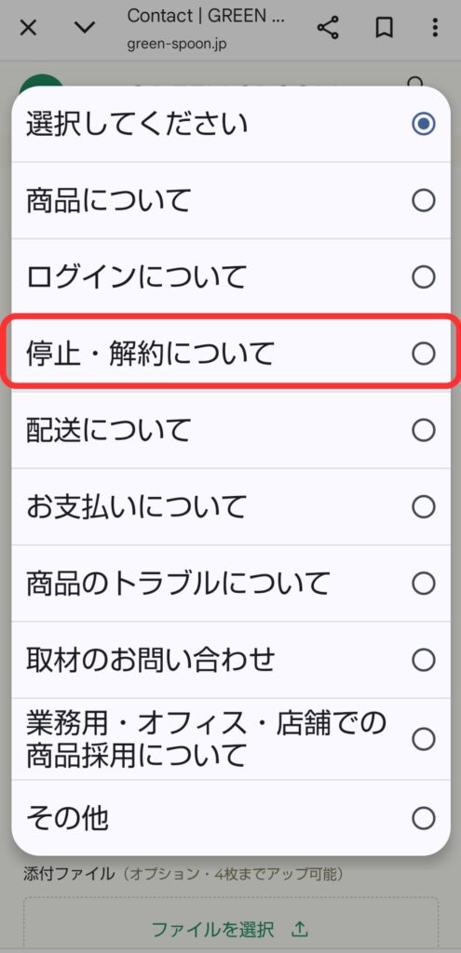This screenshot has height=953, width=461.
Task: Bookmark this page using bookmark icon
Action: pos(384,28)
